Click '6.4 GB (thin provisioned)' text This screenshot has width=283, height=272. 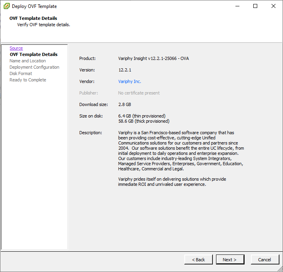point(142,116)
